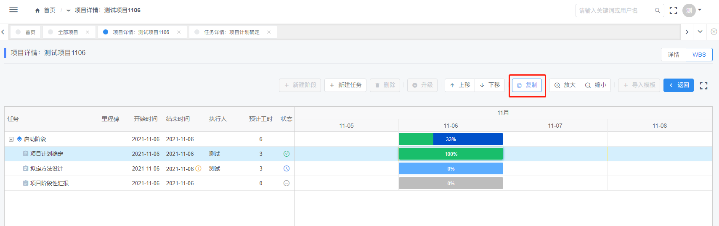Click the breadcrumb filter icon before 项目详情

click(x=69, y=10)
